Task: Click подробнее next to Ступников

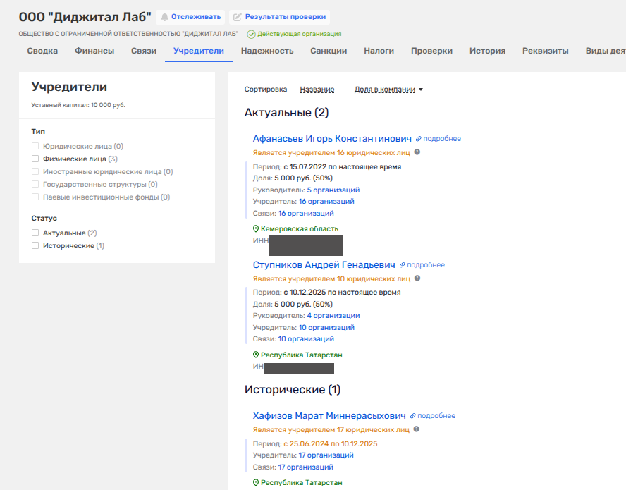Action: (x=426, y=265)
